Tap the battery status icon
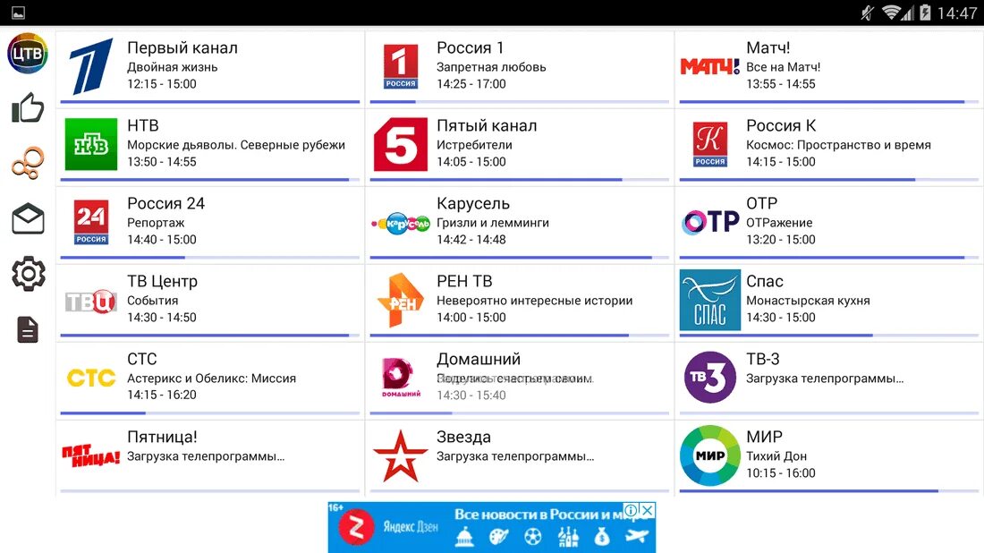Viewport: 984px width, 553px height. [x=925, y=13]
